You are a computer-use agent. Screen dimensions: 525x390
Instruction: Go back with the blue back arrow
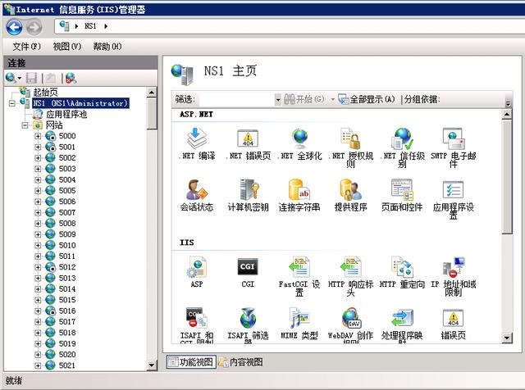(14, 27)
